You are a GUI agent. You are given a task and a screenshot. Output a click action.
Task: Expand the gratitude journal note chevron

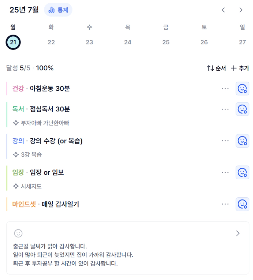[238, 233]
